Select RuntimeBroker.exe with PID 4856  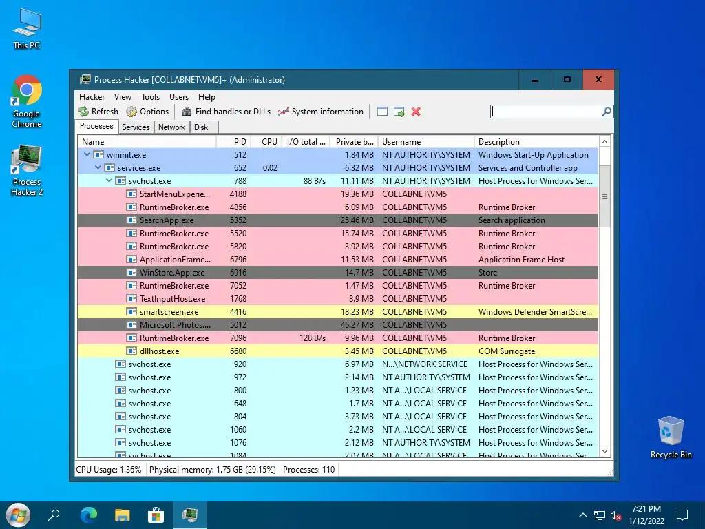point(337,207)
